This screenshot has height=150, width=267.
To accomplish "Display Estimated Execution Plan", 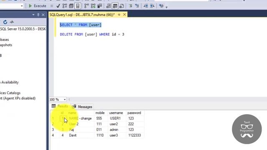I will click(x=65, y=6).
